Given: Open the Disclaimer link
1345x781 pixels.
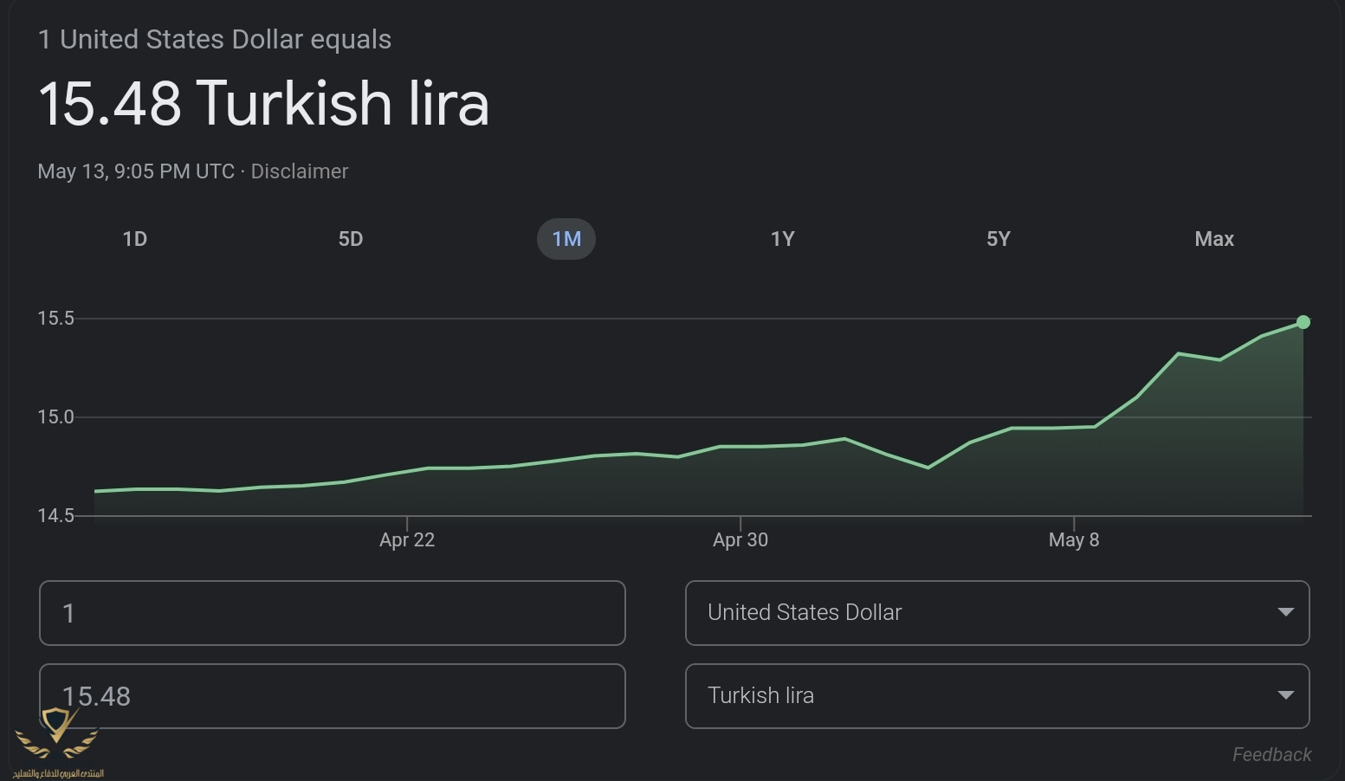Looking at the screenshot, I should tap(299, 171).
